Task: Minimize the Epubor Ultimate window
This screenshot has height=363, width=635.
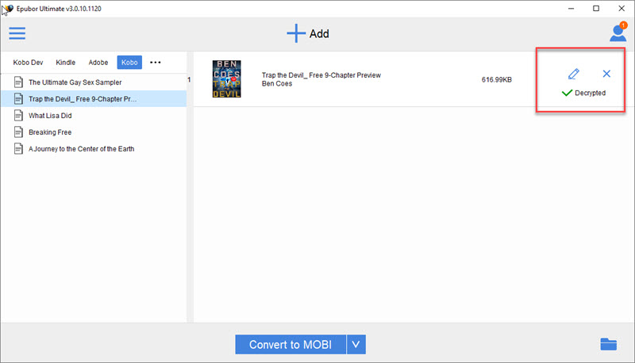Action: [x=571, y=9]
